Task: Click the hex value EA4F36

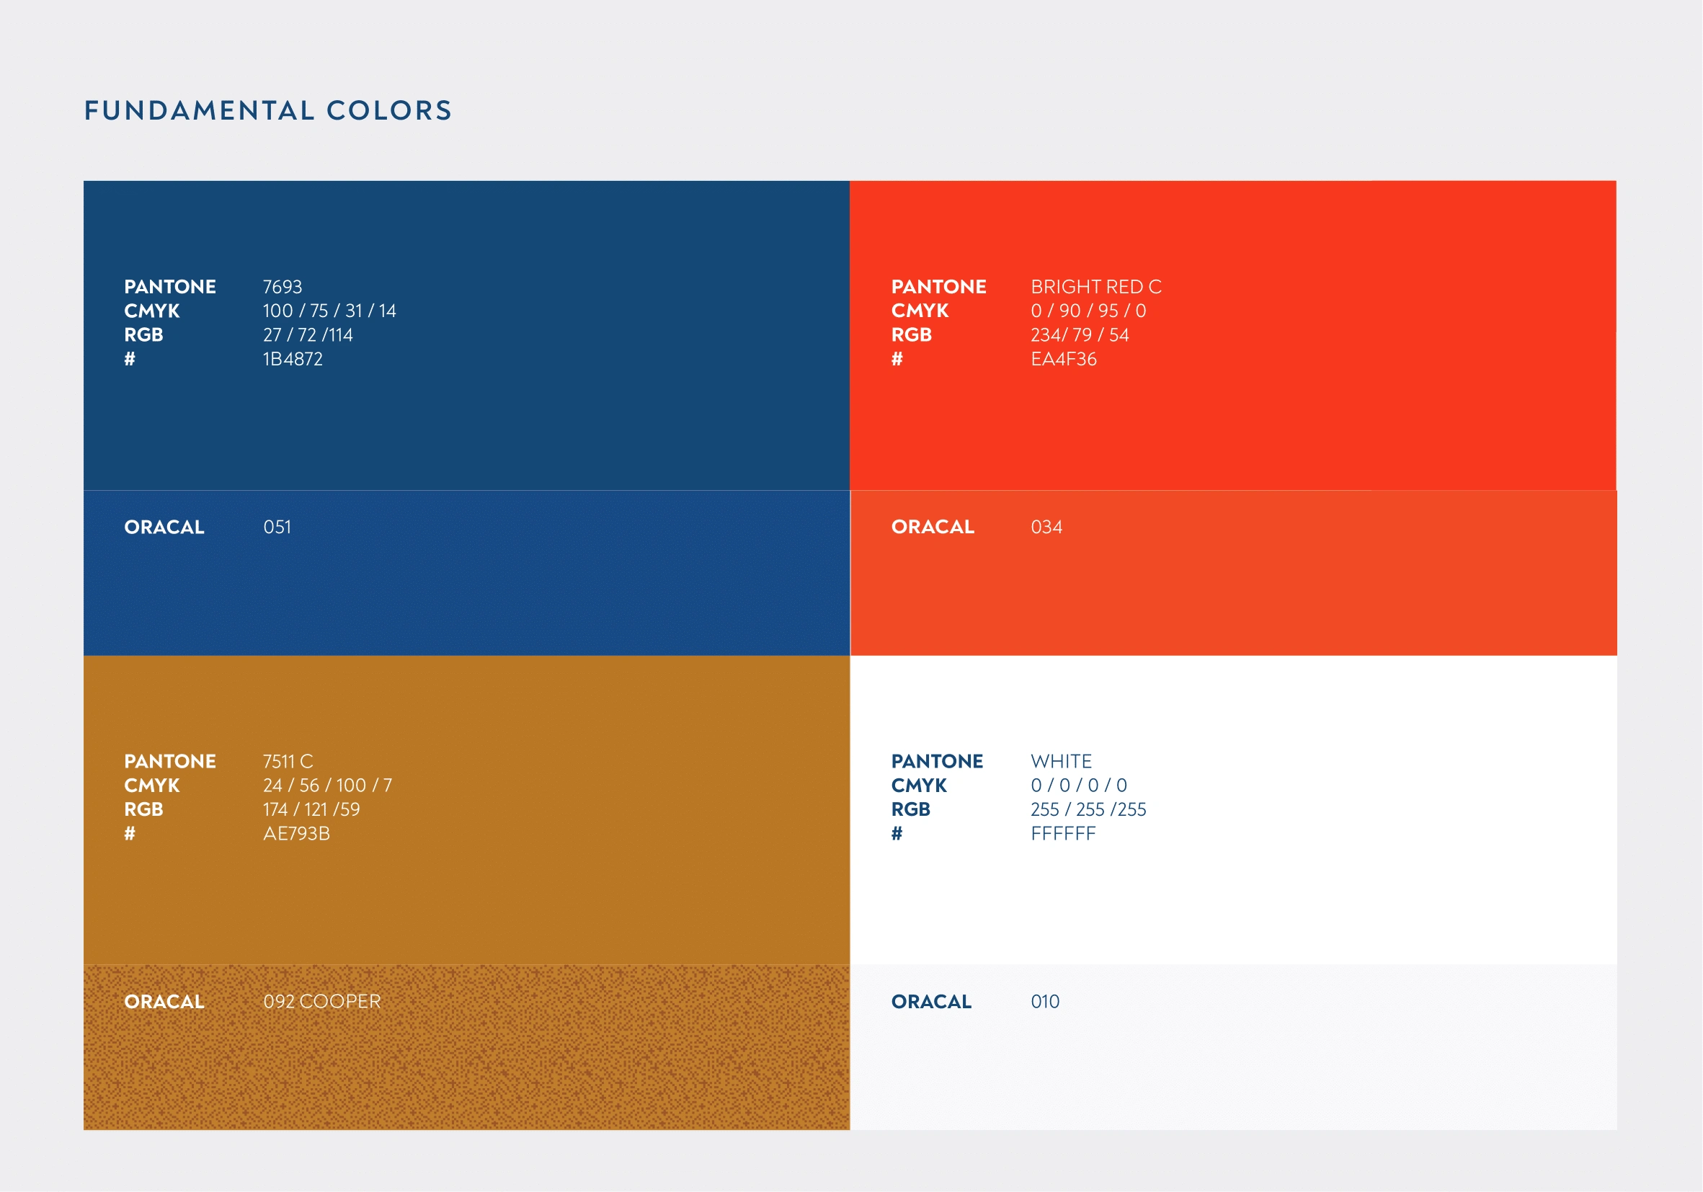Action: pos(1064,359)
